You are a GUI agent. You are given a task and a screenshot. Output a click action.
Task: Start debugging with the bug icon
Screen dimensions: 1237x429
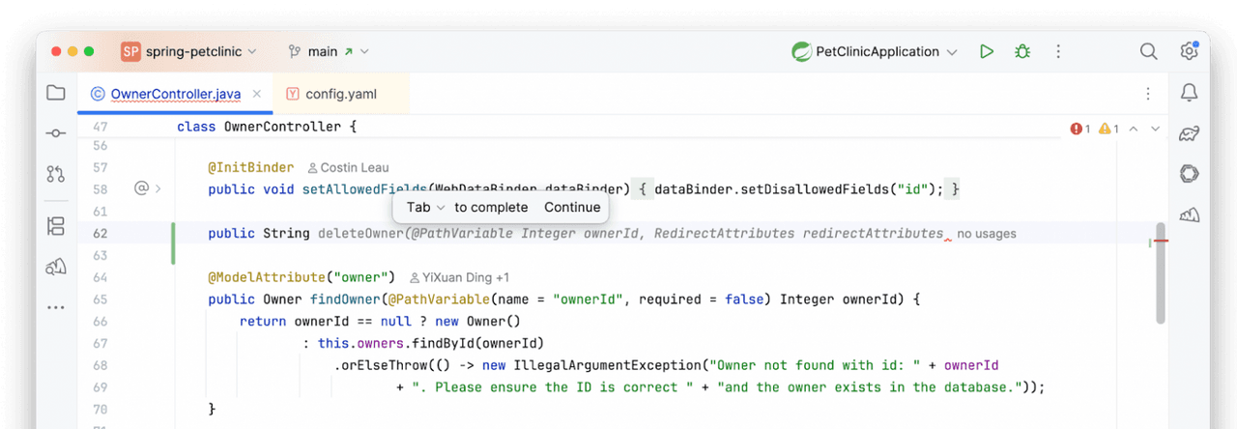click(x=1022, y=51)
